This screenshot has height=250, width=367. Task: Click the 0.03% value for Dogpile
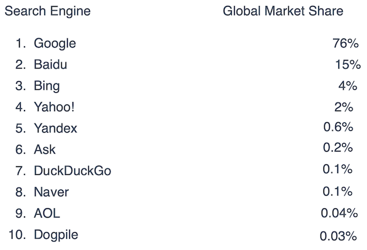point(338,236)
